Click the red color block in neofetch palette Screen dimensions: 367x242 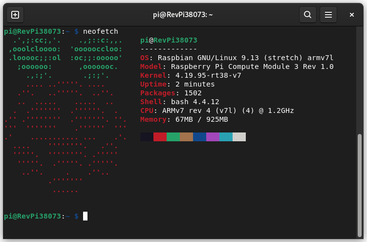tap(160, 137)
